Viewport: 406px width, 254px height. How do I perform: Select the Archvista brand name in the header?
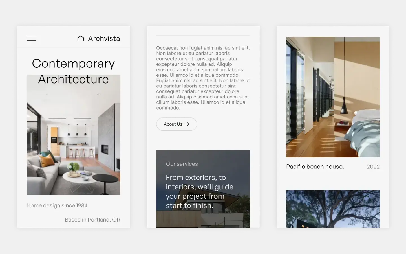pos(104,38)
